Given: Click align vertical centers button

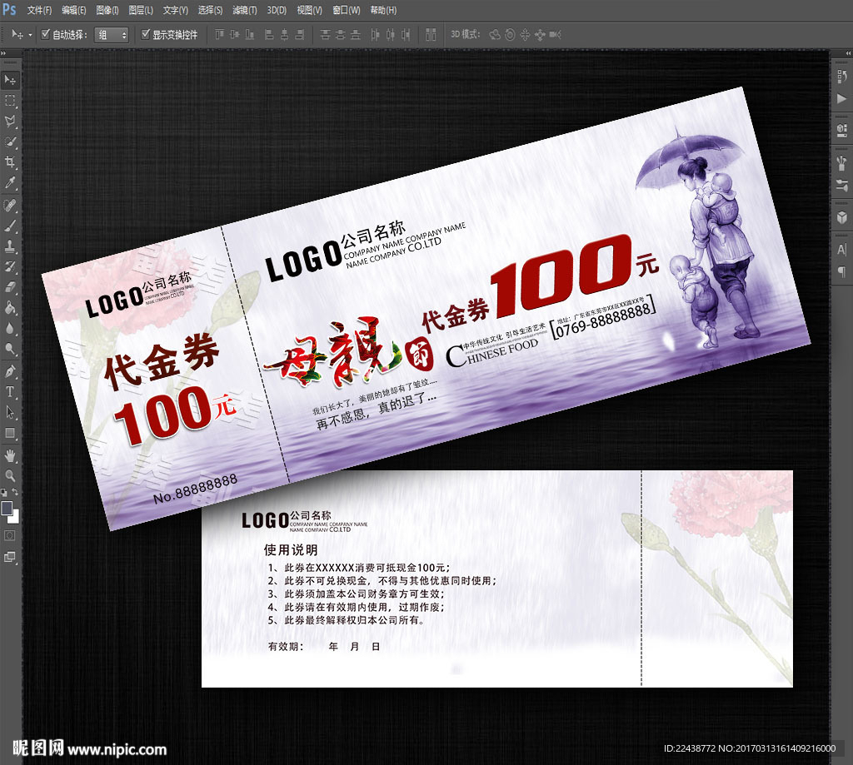Looking at the screenshot, I should (234, 35).
